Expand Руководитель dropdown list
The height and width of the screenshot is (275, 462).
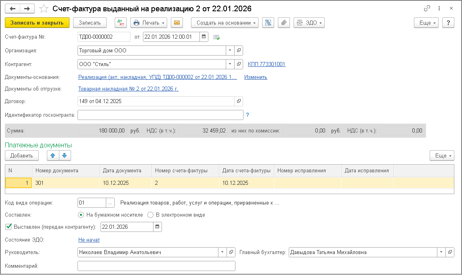pos(223,252)
